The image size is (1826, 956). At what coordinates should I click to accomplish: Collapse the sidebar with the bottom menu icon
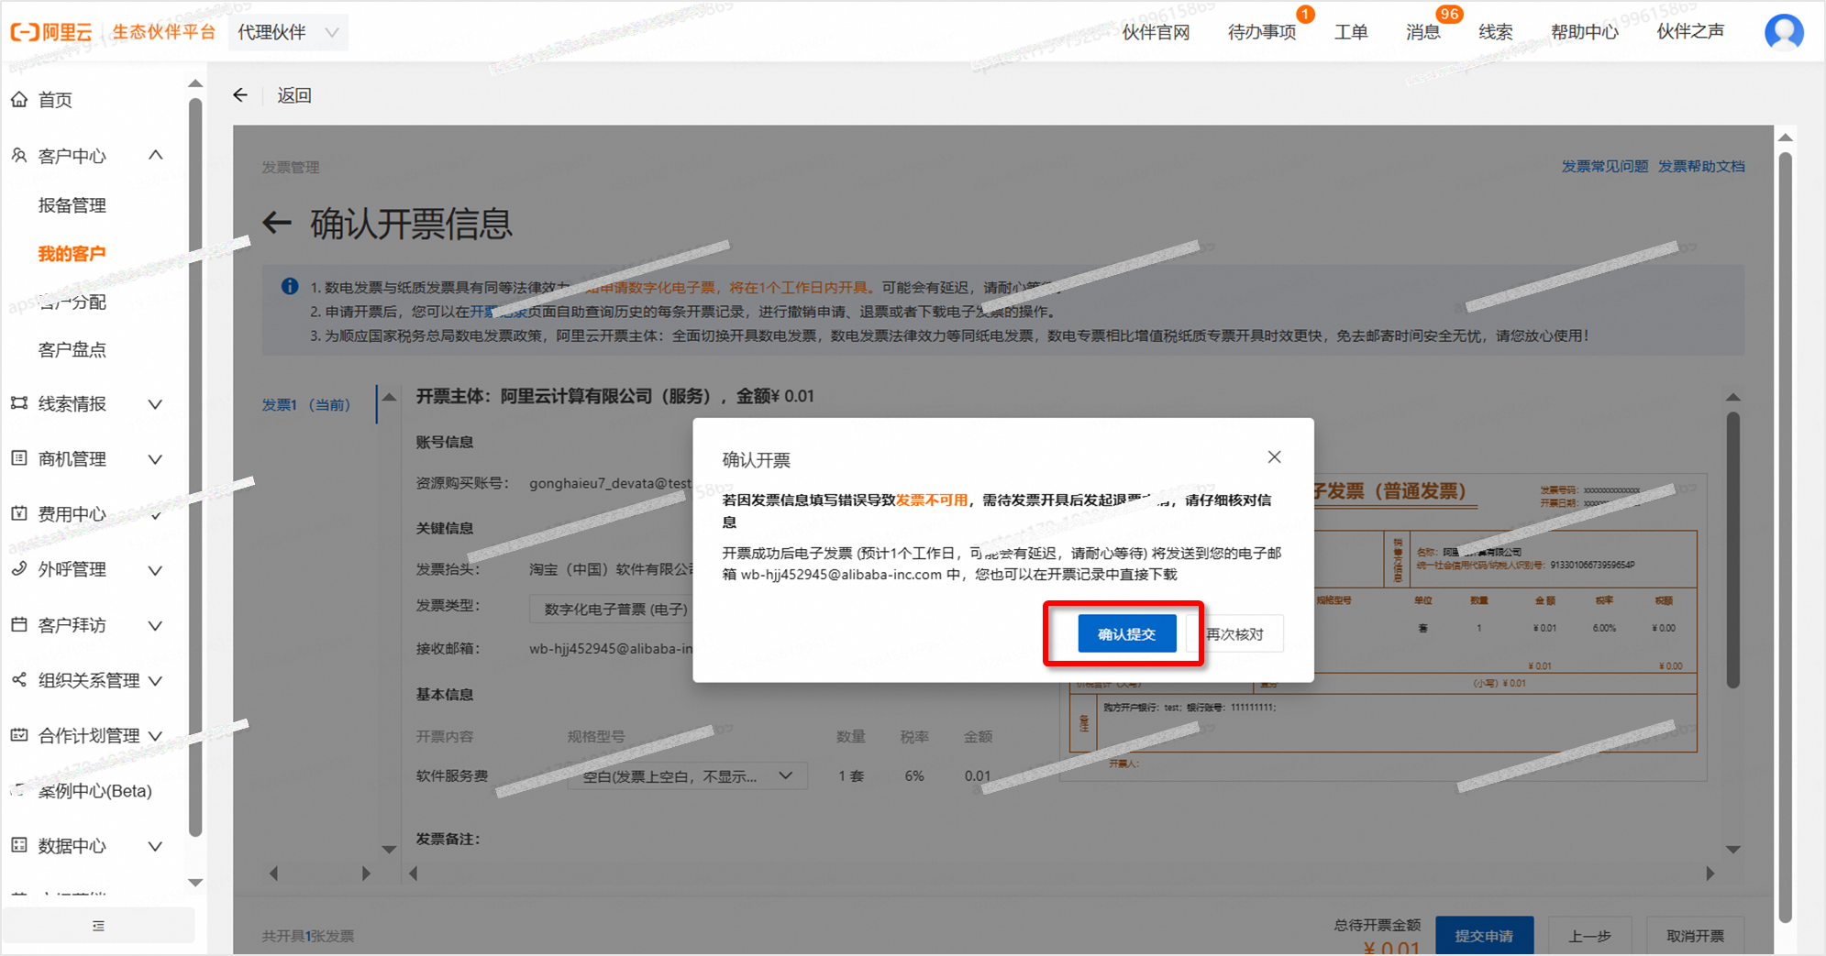(x=98, y=926)
